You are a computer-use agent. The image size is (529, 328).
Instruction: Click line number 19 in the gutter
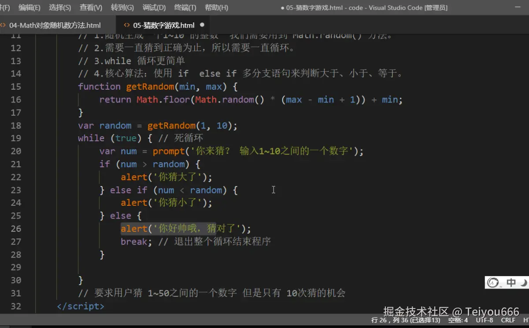click(16, 138)
